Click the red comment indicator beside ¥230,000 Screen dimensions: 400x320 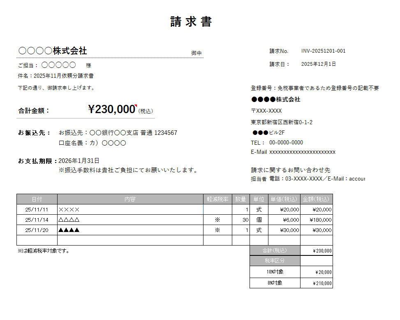coord(136,106)
